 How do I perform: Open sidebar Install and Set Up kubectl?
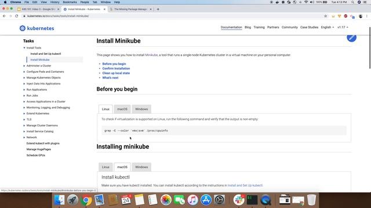(x=46, y=54)
